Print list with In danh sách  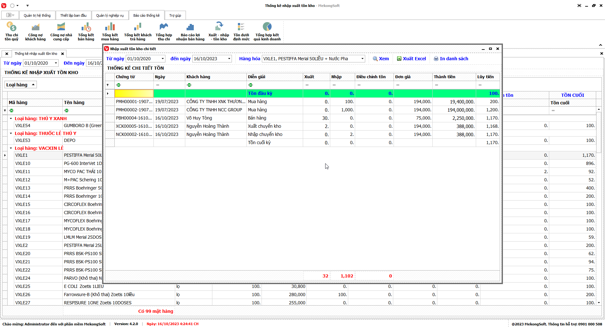pos(451,59)
